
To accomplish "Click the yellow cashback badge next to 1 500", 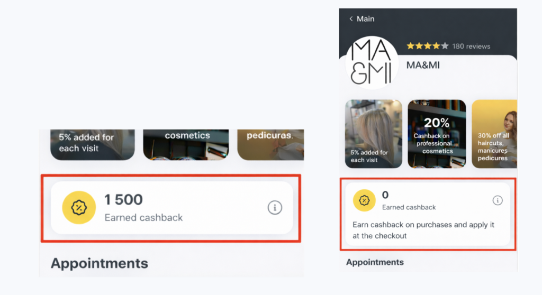I will [x=79, y=208].
